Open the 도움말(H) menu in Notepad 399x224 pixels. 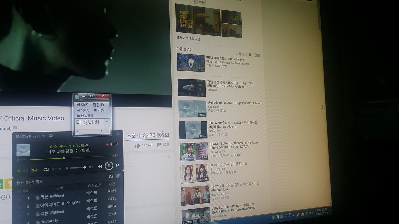[85, 115]
